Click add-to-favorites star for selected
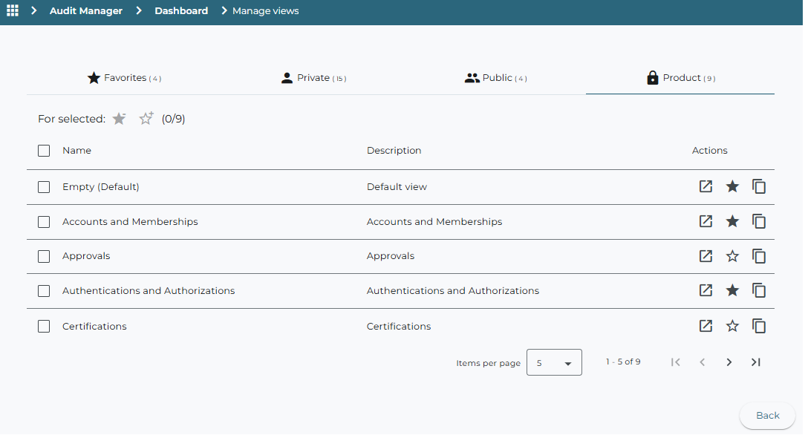Viewport: 805px width, 435px height. coord(146,119)
